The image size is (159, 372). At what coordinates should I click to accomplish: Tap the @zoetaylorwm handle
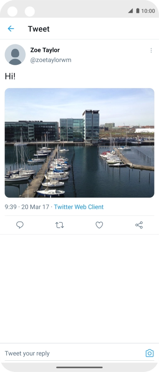pos(51,60)
